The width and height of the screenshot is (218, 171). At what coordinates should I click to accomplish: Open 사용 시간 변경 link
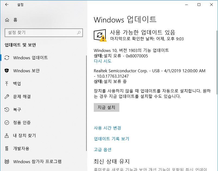coord(107,128)
